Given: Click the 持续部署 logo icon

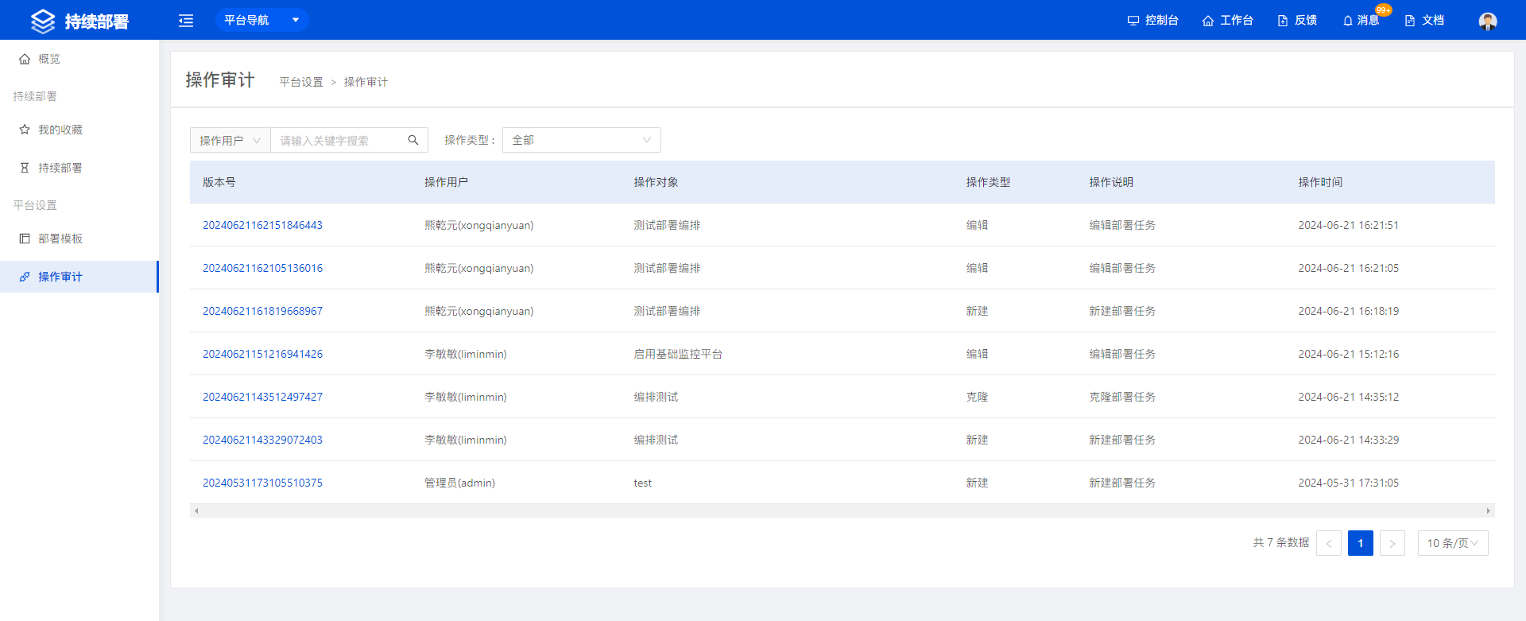Looking at the screenshot, I should tap(43, 21).
